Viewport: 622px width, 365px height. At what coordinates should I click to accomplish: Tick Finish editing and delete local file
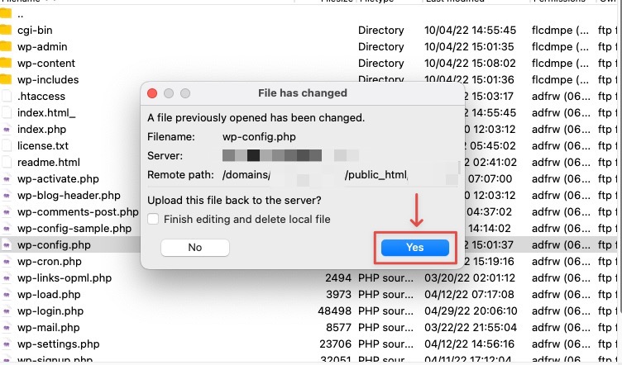click(x=153, y=219)
